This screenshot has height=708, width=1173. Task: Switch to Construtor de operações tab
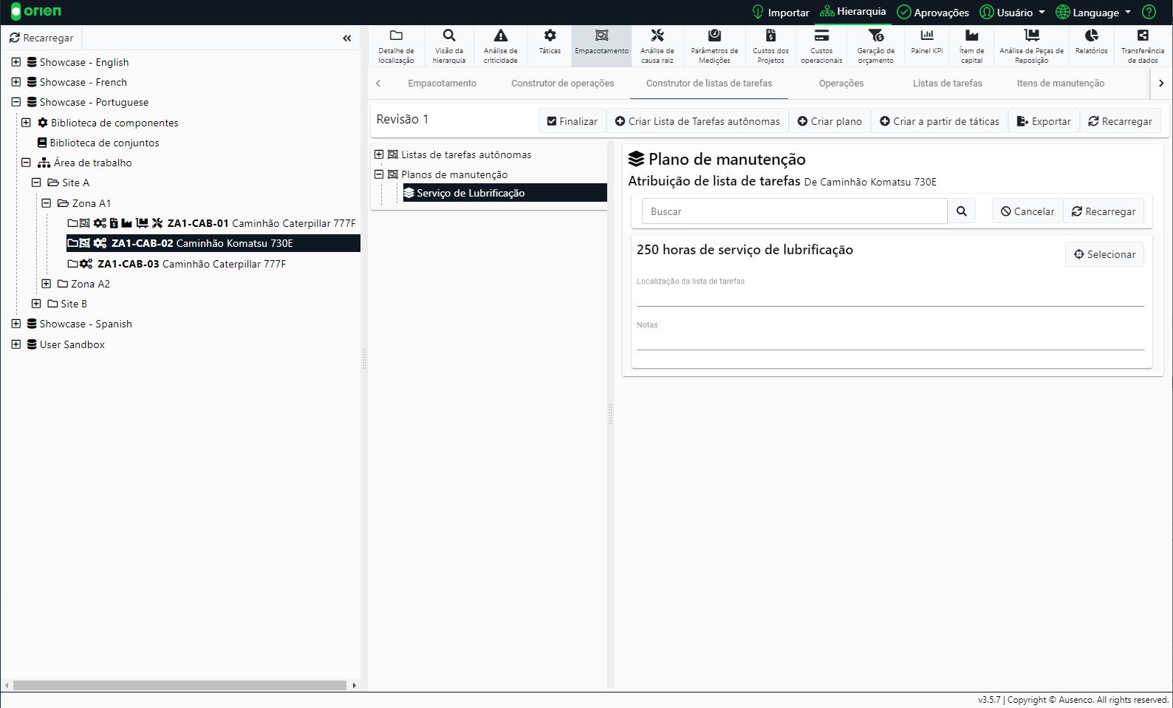[563, 84]
